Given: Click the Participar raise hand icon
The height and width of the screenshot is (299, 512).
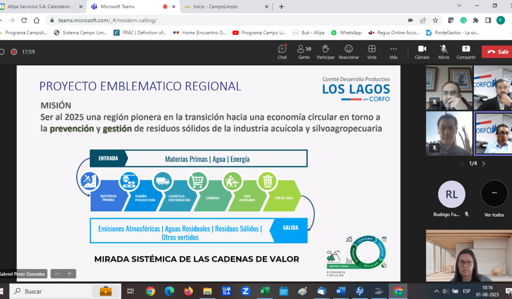Looking at the screenshot, I should 326,52.
